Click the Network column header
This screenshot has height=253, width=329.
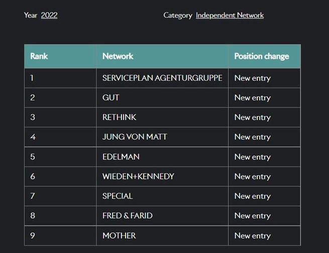[118, 56]
